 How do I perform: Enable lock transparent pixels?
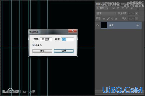pyautogui.click(x=104, y=19)
